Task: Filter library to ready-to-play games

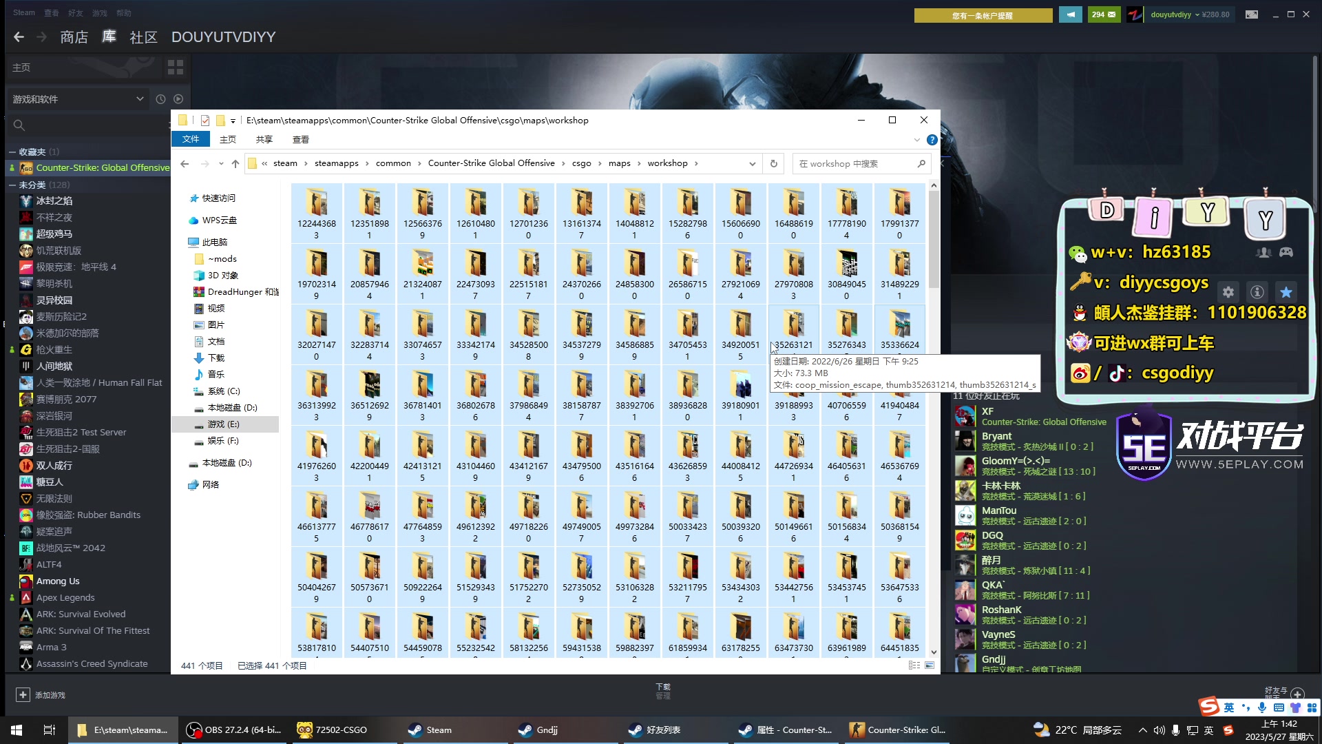Action: 178,99
